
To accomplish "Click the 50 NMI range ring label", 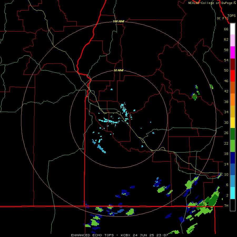I will [118, 70].
